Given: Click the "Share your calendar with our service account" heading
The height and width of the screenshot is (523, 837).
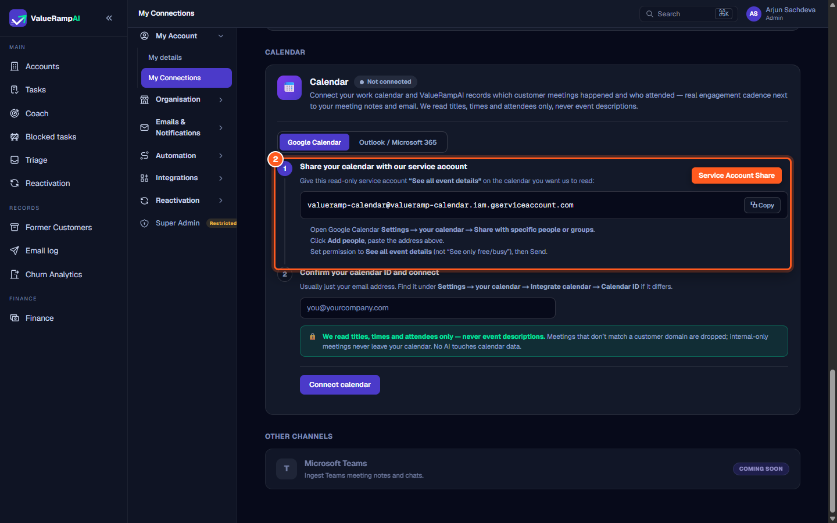Looking at the screenshot, I should click(384, 167).
